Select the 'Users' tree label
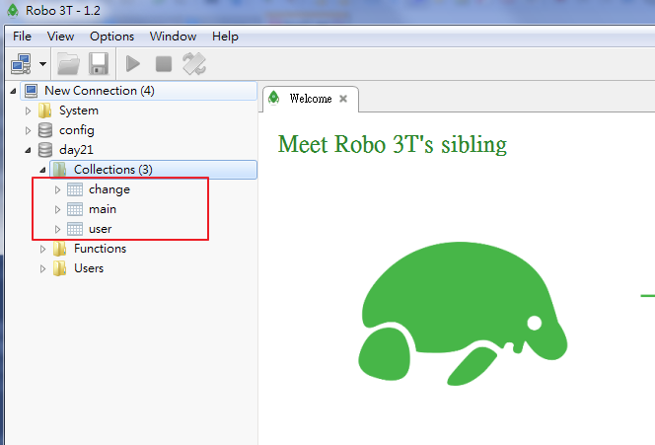This screenshot has width=655, height=445. [x=89, y=268]
